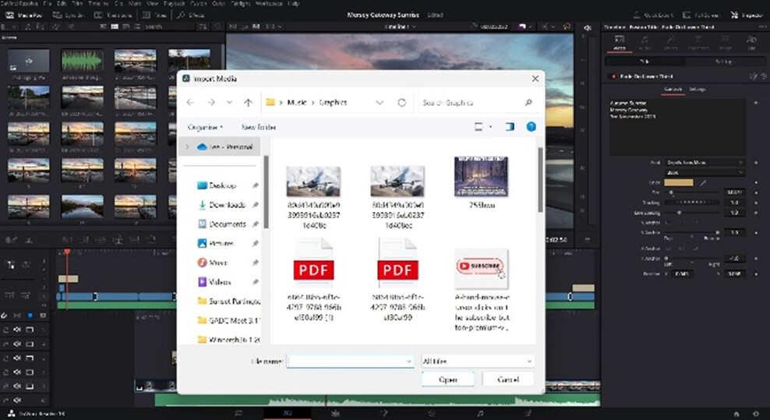
Task: Click the tan color swatch in Inspector
Action: (680, 182)
